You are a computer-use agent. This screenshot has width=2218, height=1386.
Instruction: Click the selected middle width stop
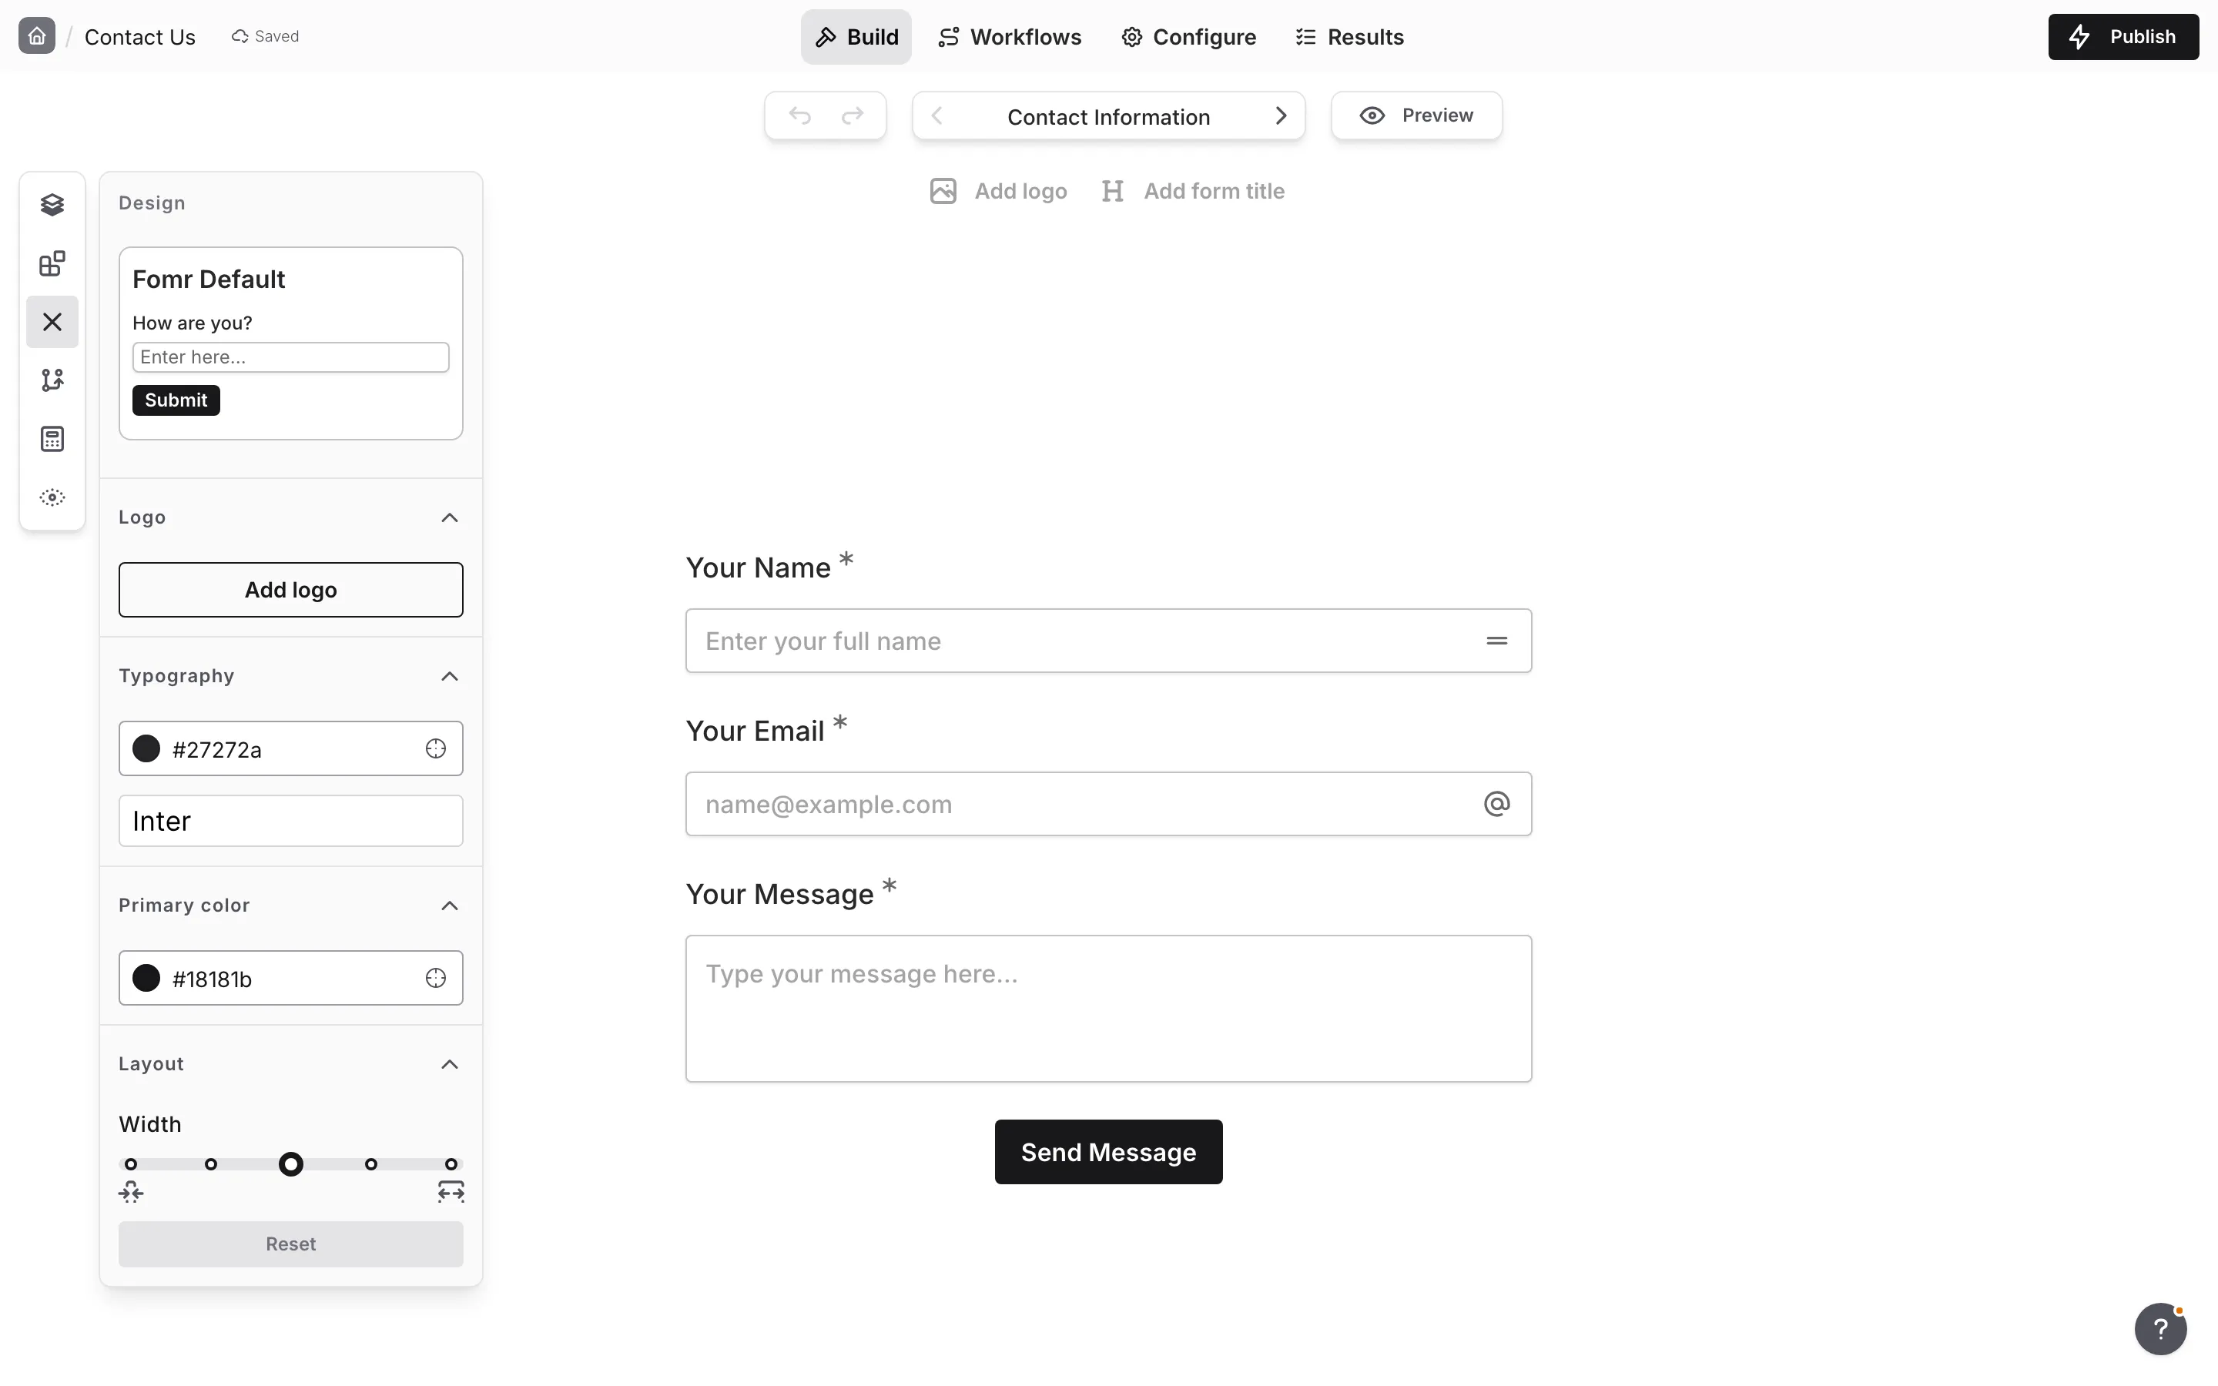290,1164
